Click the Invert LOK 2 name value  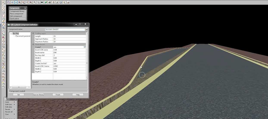[69, 66]
